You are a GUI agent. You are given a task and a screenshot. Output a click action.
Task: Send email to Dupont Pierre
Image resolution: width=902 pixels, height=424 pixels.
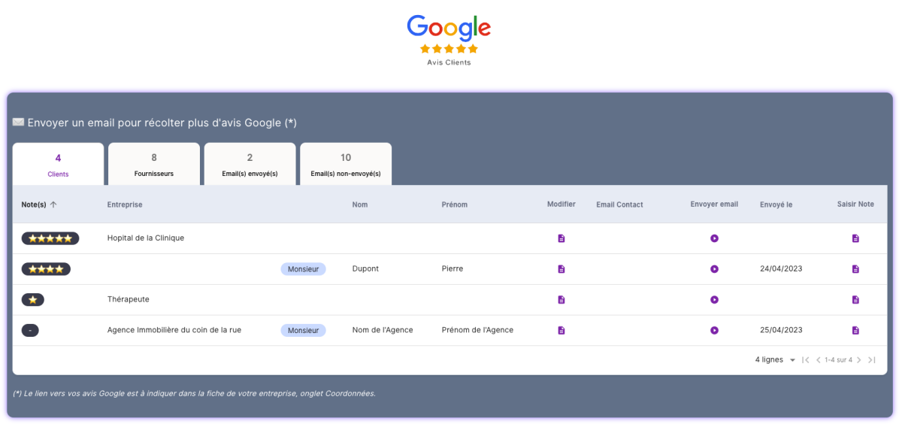tap(714, 269)
